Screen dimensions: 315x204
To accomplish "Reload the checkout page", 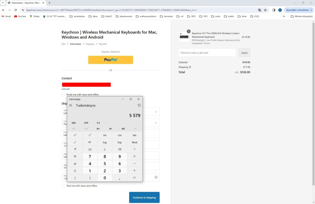I will tap(16, 10).
